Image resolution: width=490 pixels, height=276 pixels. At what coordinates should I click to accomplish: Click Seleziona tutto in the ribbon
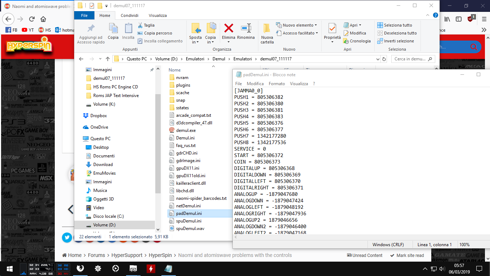tap(395, 25)
